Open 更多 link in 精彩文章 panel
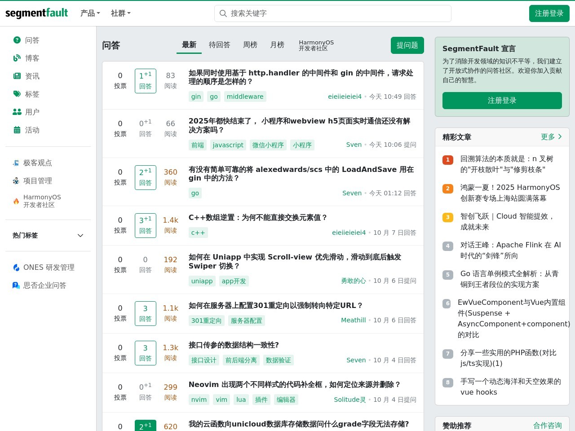Screen dimensions: 575x431 pos(551,137)
